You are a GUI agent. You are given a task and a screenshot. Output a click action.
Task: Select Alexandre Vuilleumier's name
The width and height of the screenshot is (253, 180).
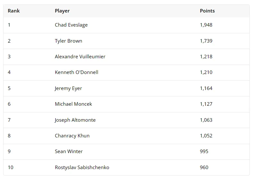pyautogui.click(x=80, y=57)
